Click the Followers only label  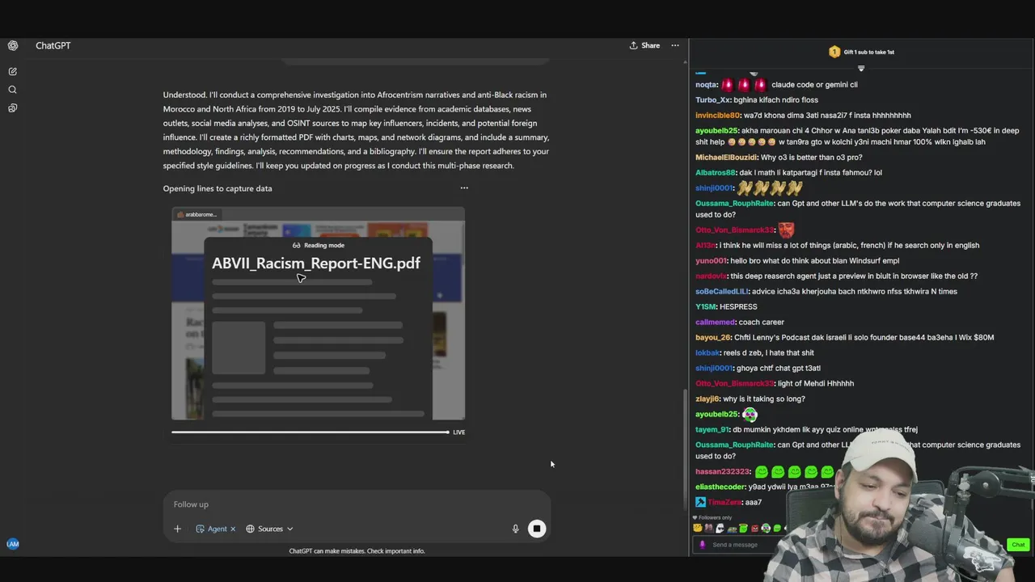tap(714, 517)
